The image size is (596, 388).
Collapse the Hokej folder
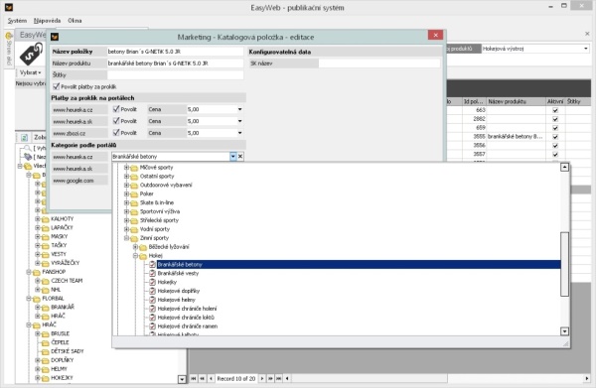pos(136,255)
